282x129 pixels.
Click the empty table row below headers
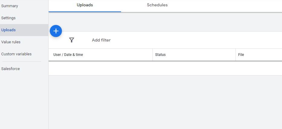[x=165, y=68]
